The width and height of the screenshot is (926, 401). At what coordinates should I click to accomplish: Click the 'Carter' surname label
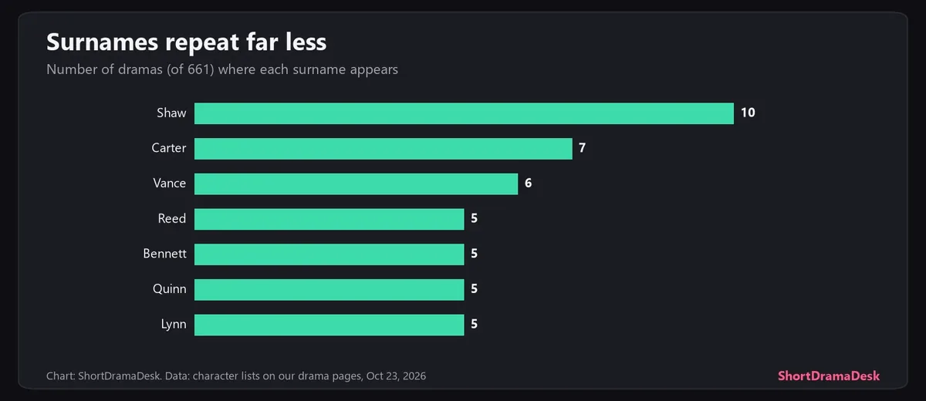pyautogui.click(x=169, y=148)
